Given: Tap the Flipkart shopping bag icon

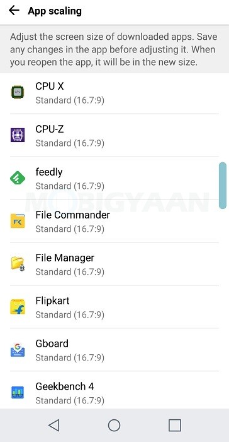Looking at the screenshot, I should click(18, 307).
